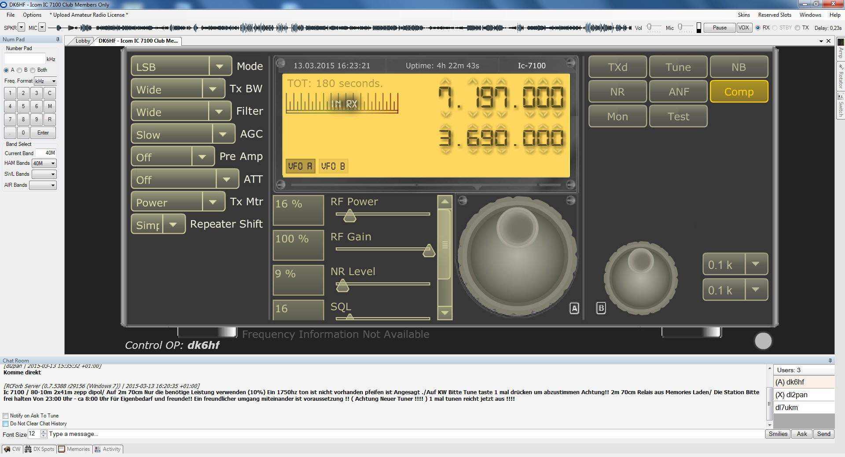The image size is (845, 457).
Task: Switch to the Lobby tab
Action: (x=82, y=41)
